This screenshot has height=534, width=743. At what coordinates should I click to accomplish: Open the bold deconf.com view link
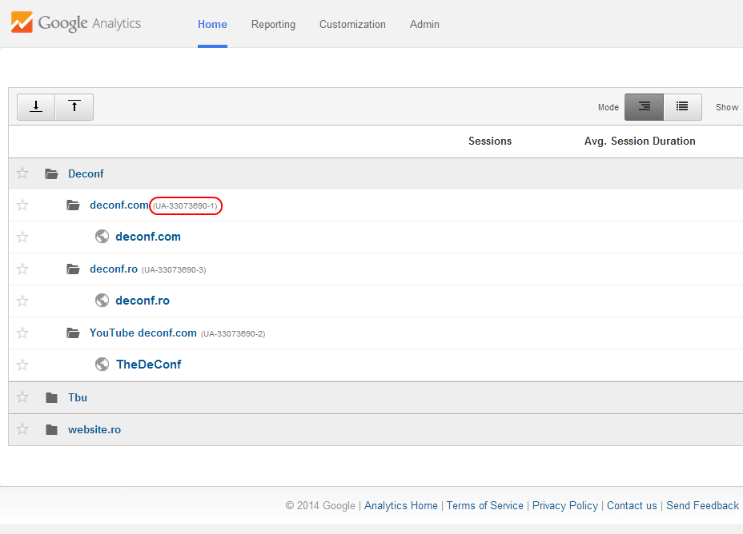(148, 237)
